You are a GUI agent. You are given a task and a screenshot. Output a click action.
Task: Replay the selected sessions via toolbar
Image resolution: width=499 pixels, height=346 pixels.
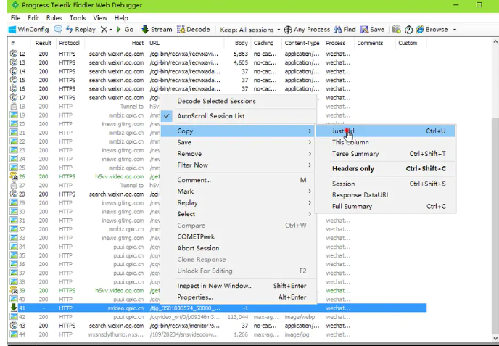pyautogui.click(x=81, y=30)
